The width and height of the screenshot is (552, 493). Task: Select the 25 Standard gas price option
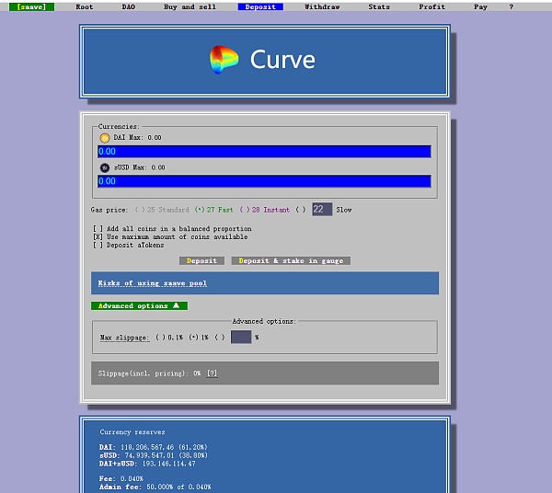coord(162,210)
